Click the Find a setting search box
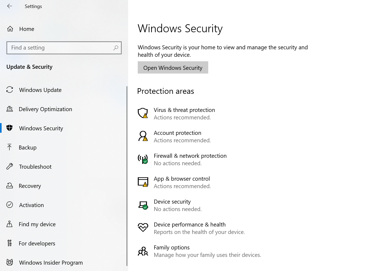Viewport: 390px width, 271px height. tap(64, 48)
